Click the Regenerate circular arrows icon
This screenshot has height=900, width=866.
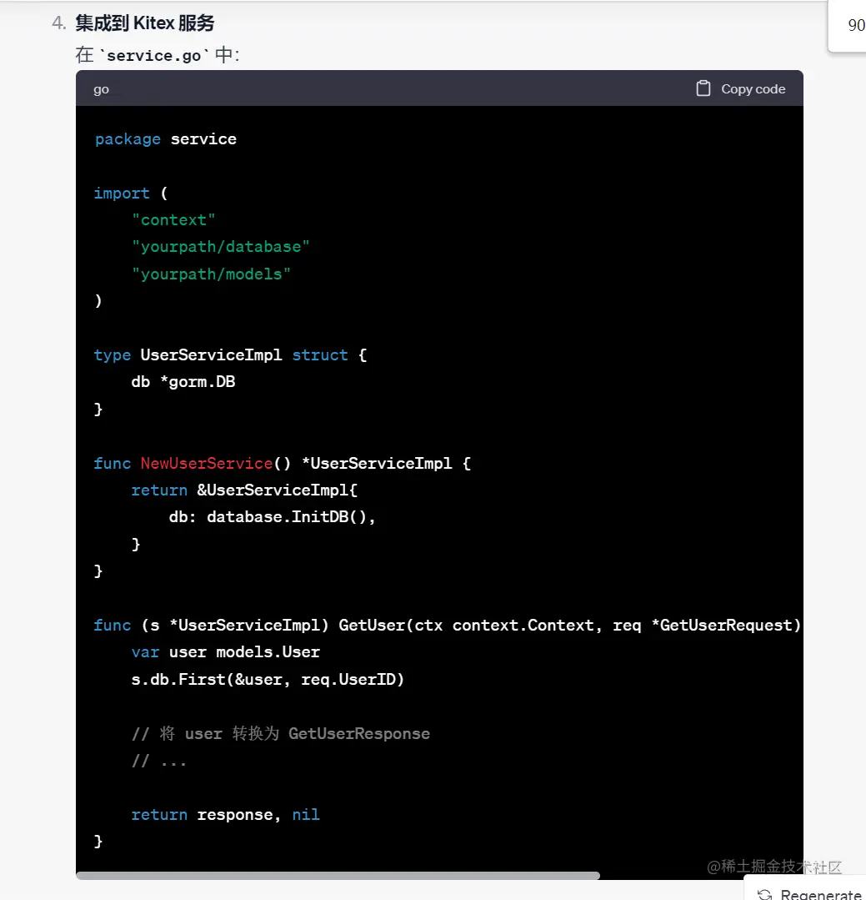pyautogui.click(x=764, y=894)
